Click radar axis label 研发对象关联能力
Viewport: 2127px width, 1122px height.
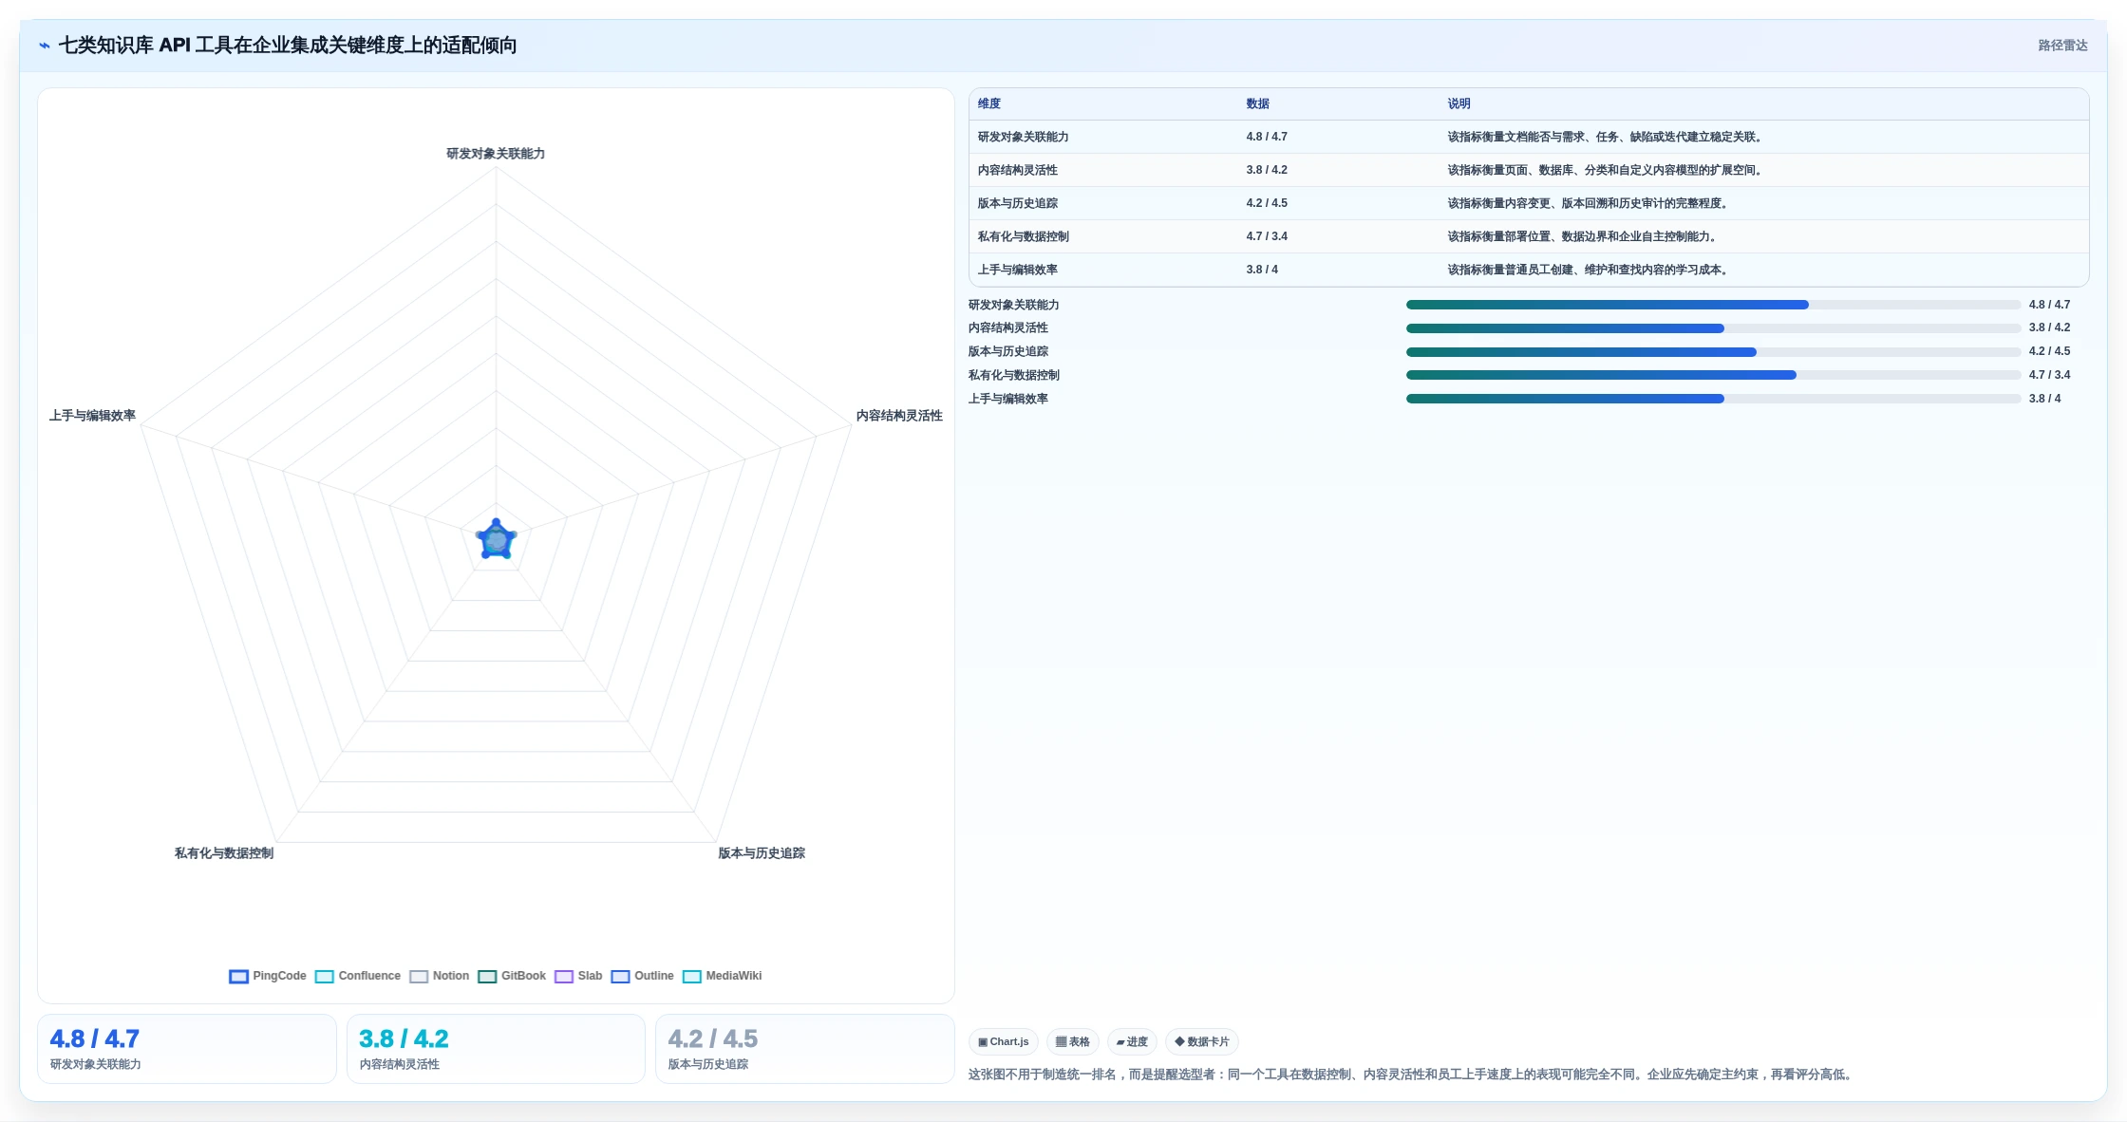pos(496,154)
